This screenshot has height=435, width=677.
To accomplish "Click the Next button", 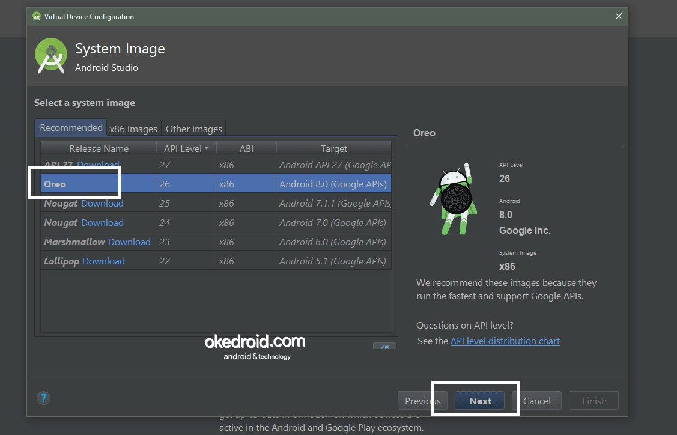I will [480, 401].
